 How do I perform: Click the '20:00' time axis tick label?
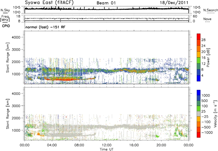point(161,145)
